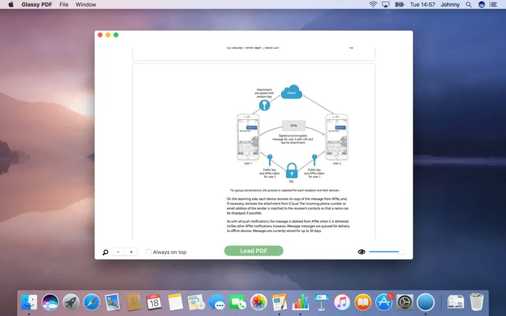Enable the Always on top checkbox
Screen dimensions: 506x316
(x=148, y=252)
